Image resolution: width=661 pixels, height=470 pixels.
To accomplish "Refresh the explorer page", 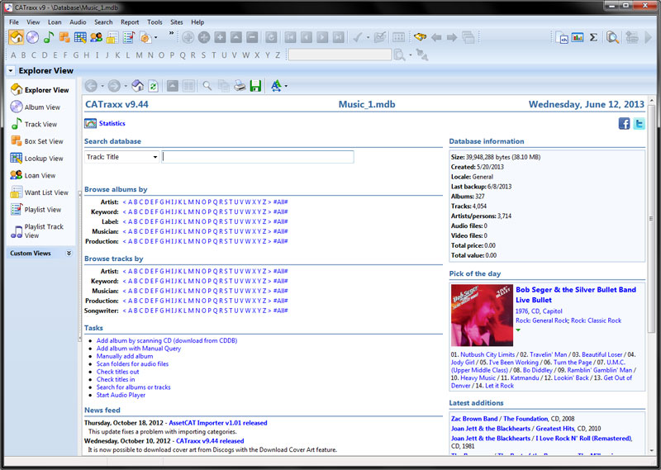I will [x=154, y=86].
